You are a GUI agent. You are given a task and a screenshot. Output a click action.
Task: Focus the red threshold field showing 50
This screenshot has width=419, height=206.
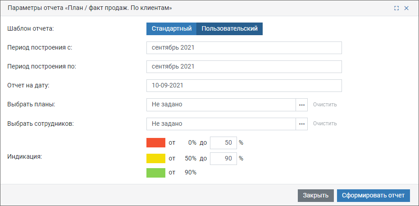(x=223, y=143)
